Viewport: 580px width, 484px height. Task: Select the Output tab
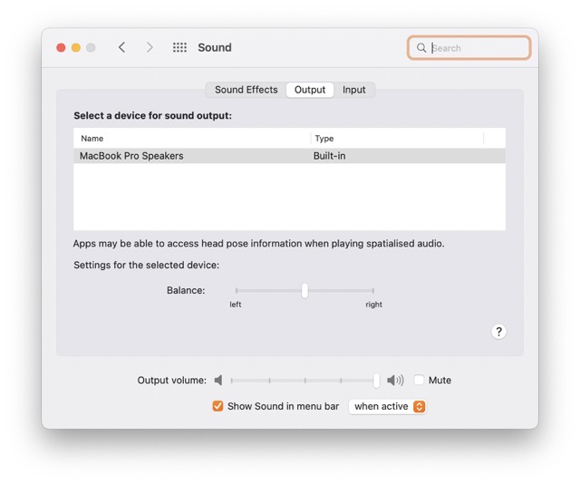pos(310,90)
